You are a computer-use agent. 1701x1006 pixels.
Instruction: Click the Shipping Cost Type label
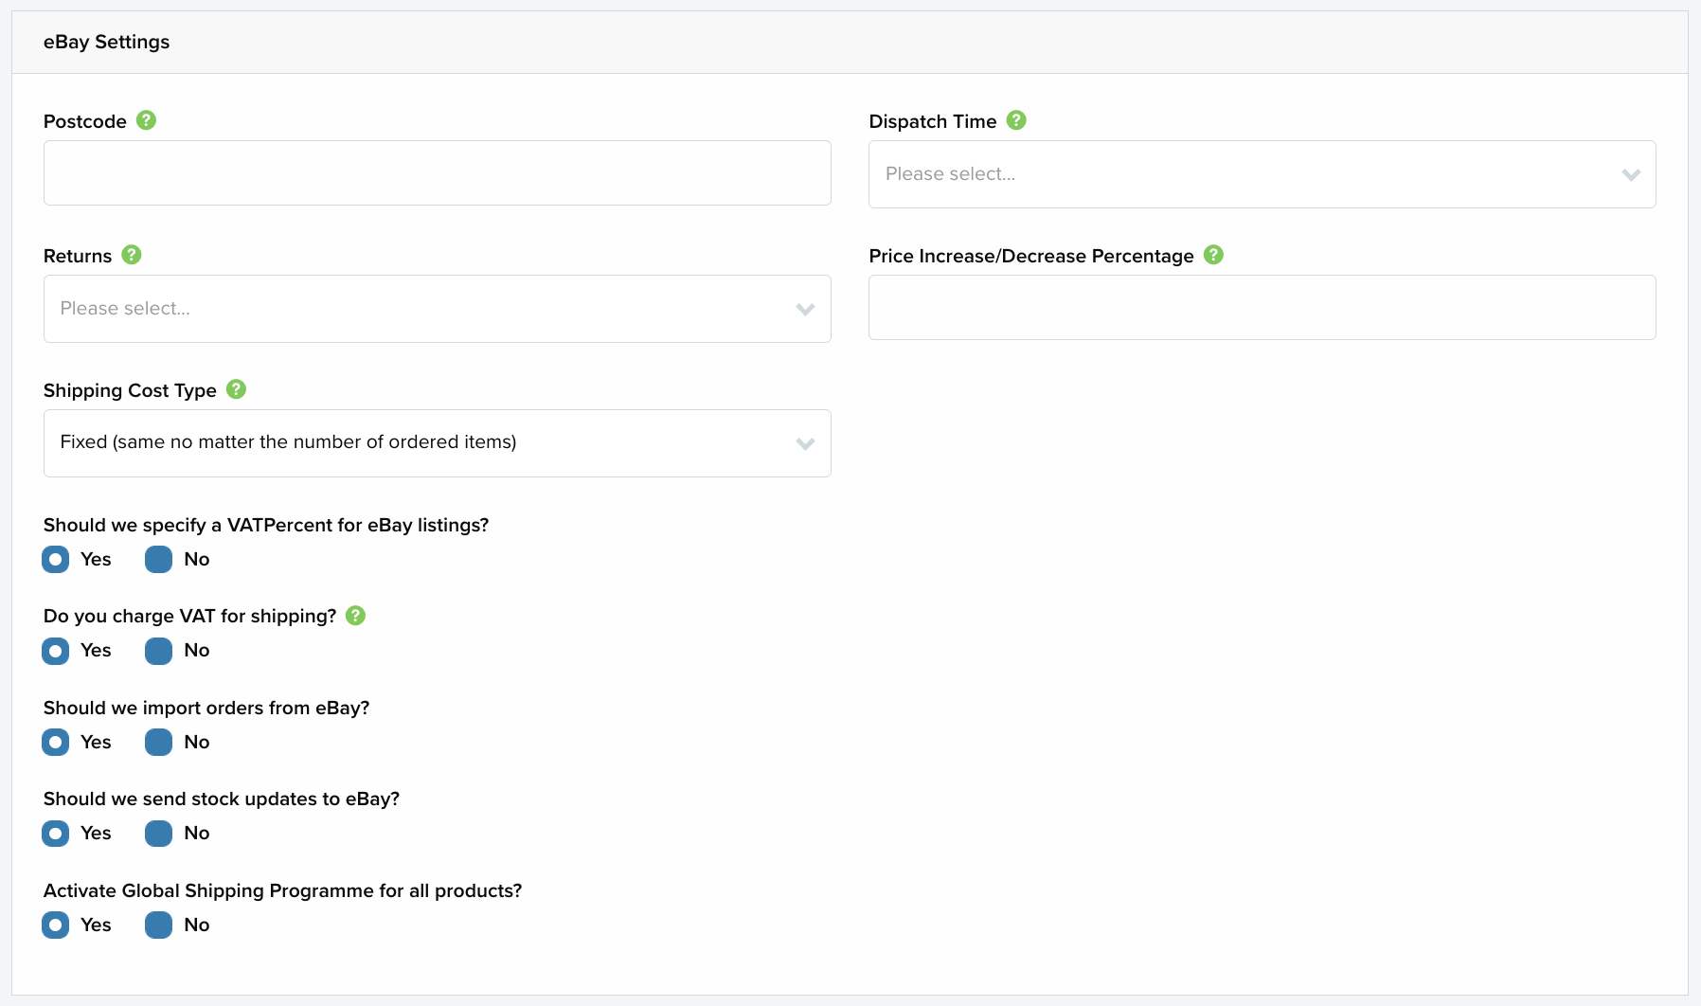click(x=130, y=390)
